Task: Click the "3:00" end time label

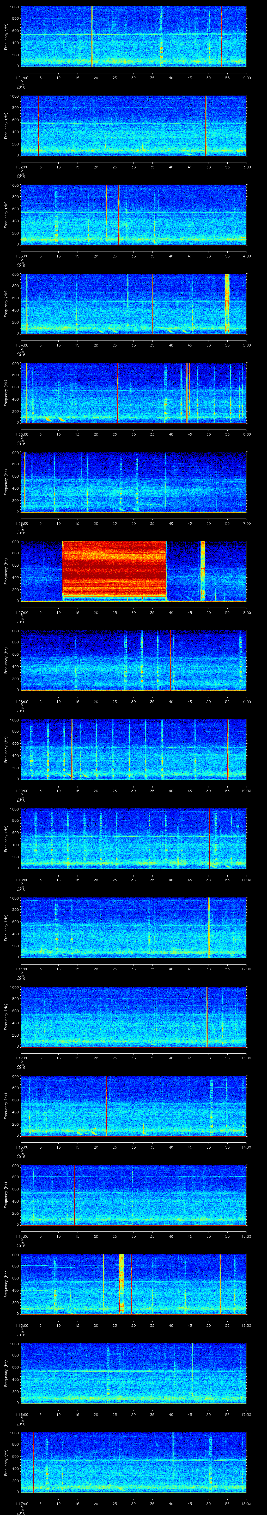Action: coord(246,167)
